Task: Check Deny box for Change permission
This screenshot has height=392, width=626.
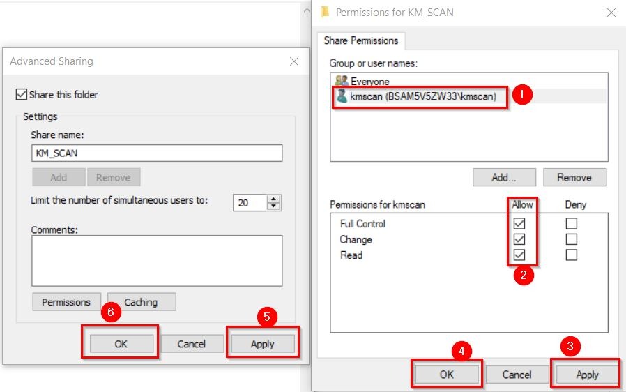Action: pos(572,239)
